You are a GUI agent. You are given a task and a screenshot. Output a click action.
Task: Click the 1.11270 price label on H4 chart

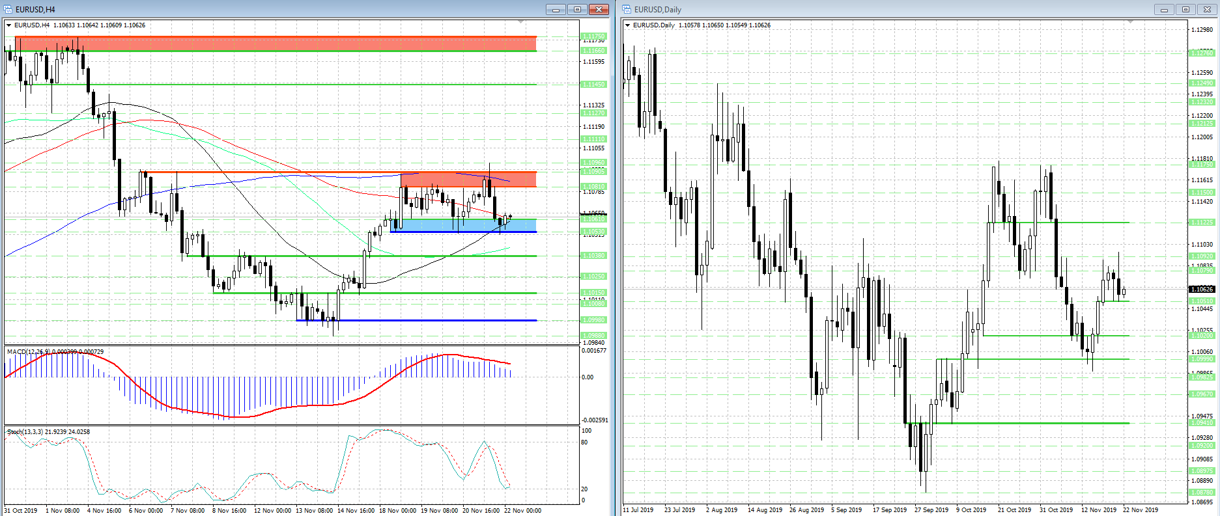pos(593,113)
